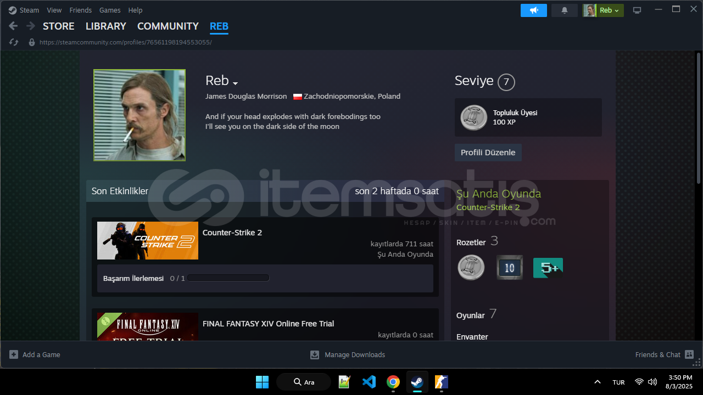Show hidden system tray icons
Screen dimensions: 703x395
598,382
